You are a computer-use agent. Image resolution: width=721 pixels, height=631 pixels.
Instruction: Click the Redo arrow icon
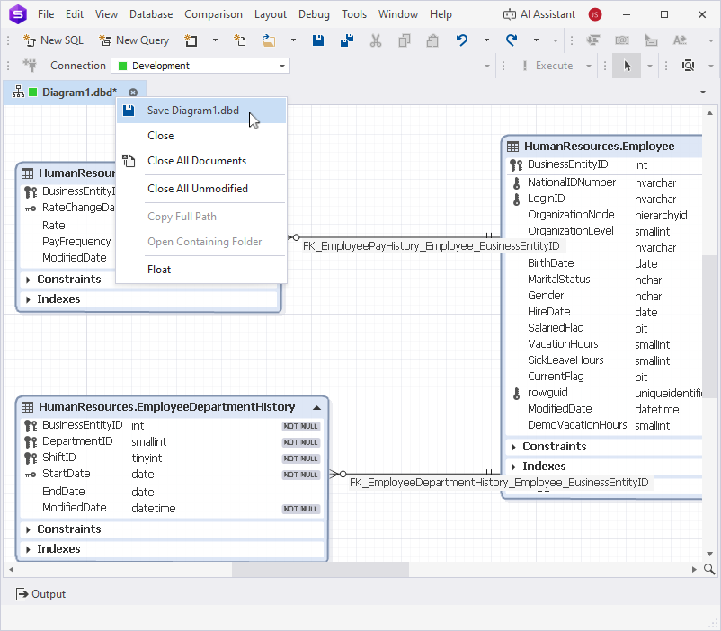tap(512, 40)
